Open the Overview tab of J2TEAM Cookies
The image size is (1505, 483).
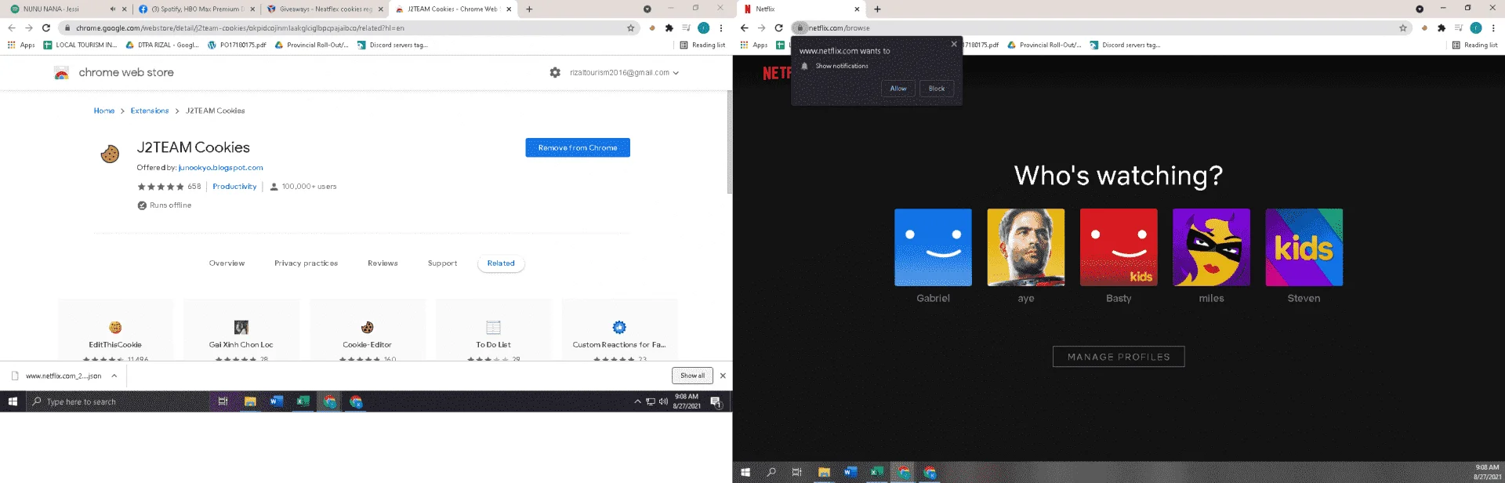pyautogui.click(x=227, y=263)
